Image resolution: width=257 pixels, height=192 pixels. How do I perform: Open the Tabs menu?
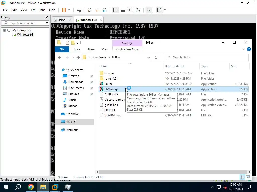pos(42,10)
